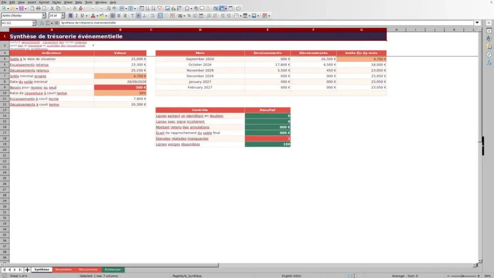The height and width of the screenshot is (278, 494).
Task: Click the Formula equals button
Action: tap(56, 23)
